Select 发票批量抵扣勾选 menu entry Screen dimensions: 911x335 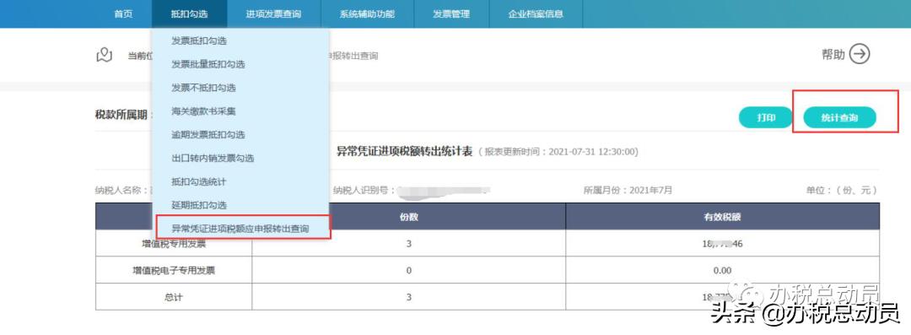click(208, 64)
